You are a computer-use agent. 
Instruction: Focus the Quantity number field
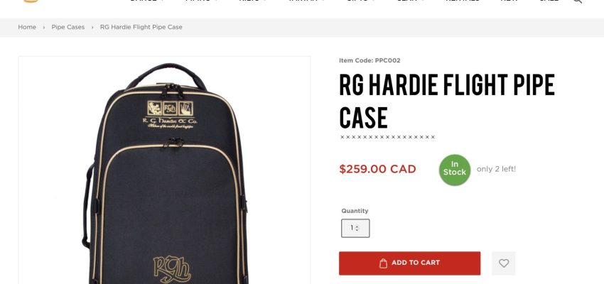pos(355,228)
